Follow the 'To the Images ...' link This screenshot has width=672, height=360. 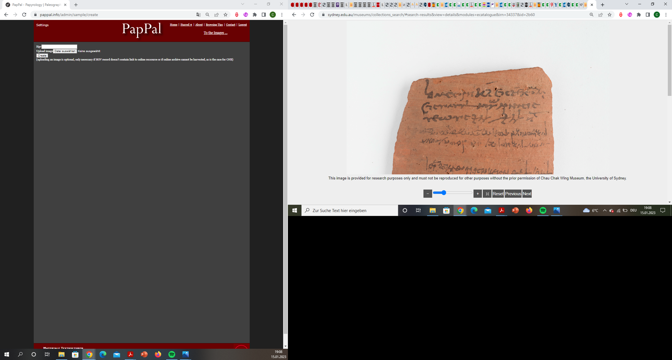[215, 33]
